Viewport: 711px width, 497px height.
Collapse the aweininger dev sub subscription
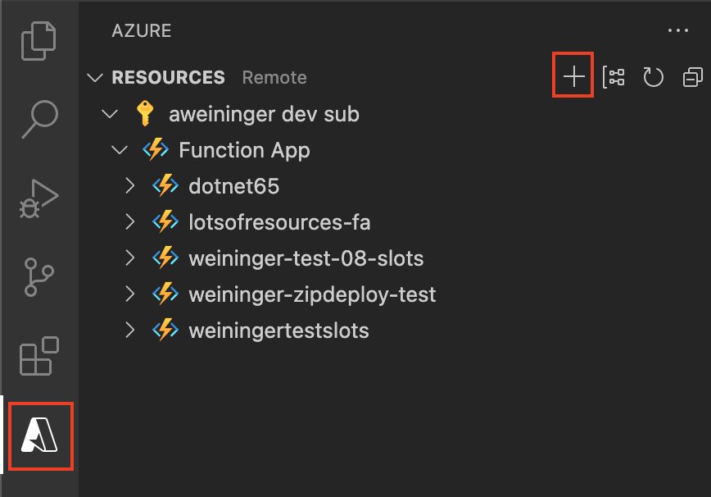pos(110,114)
